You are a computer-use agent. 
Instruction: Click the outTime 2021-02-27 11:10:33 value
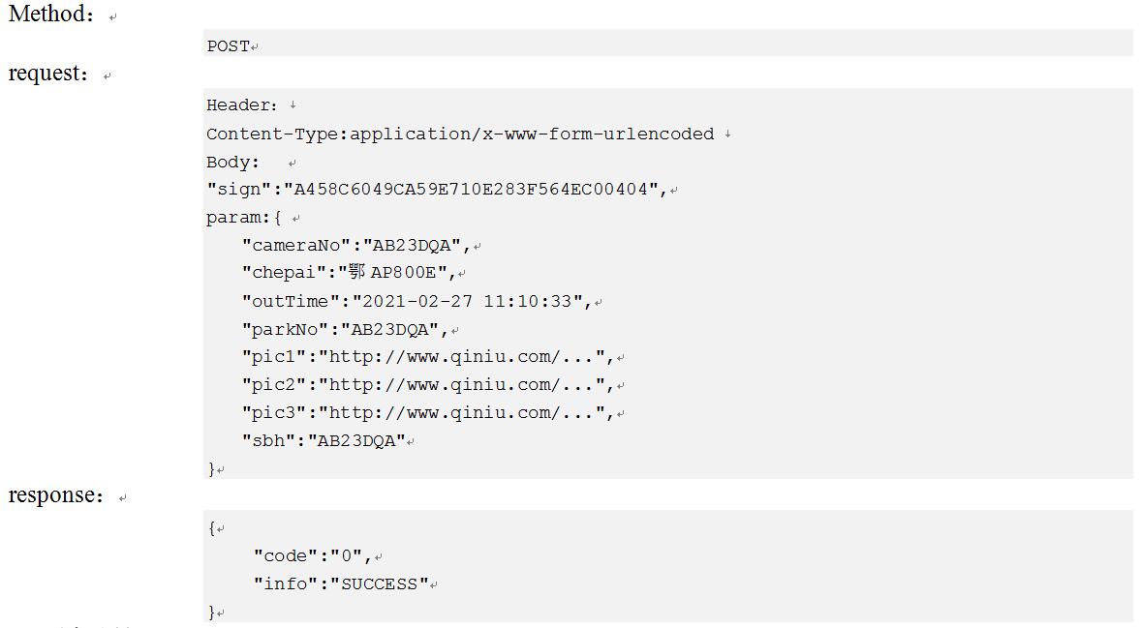click(467, 301)
